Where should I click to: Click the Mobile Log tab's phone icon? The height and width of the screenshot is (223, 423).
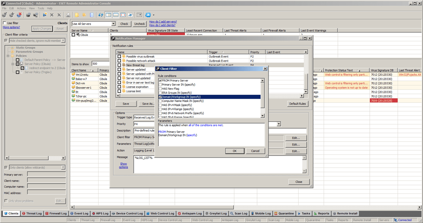[x=253, y=214]
